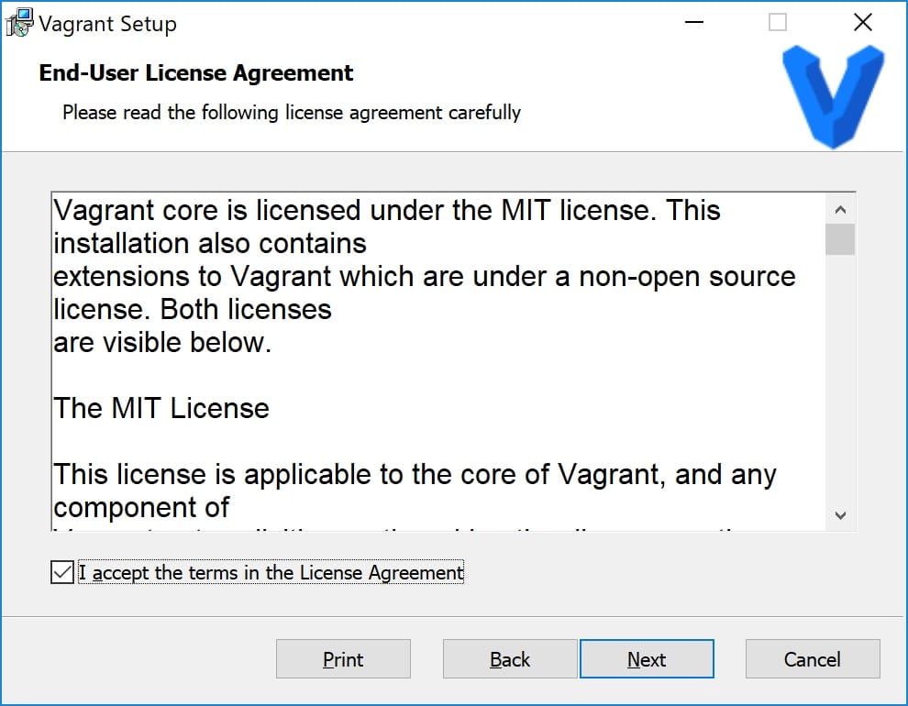The height and width of the screenshot is (706, 908).
Task: Click the "End-User License Agreement" heading
Action: point(195,73)
